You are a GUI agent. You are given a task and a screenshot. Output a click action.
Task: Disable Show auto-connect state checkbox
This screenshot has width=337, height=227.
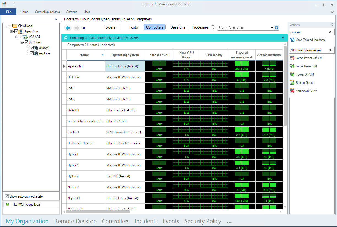7,196
